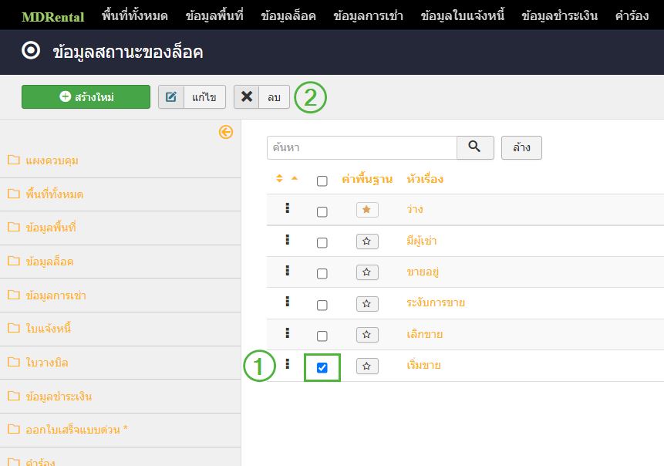
Task: Open พื้นที่ทั้งหมด in the sidebar
Action: pos(54,194)
